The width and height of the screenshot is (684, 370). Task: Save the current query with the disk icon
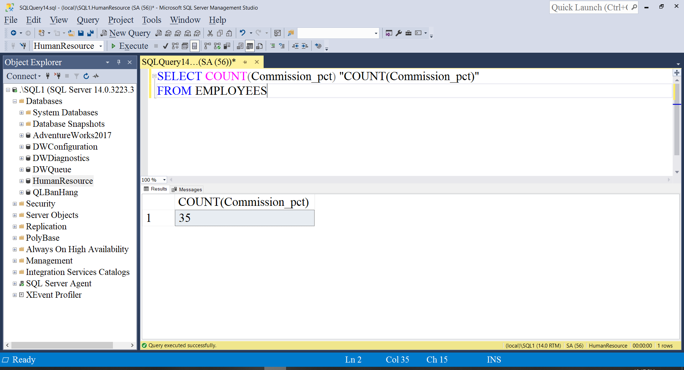point(81,33)
